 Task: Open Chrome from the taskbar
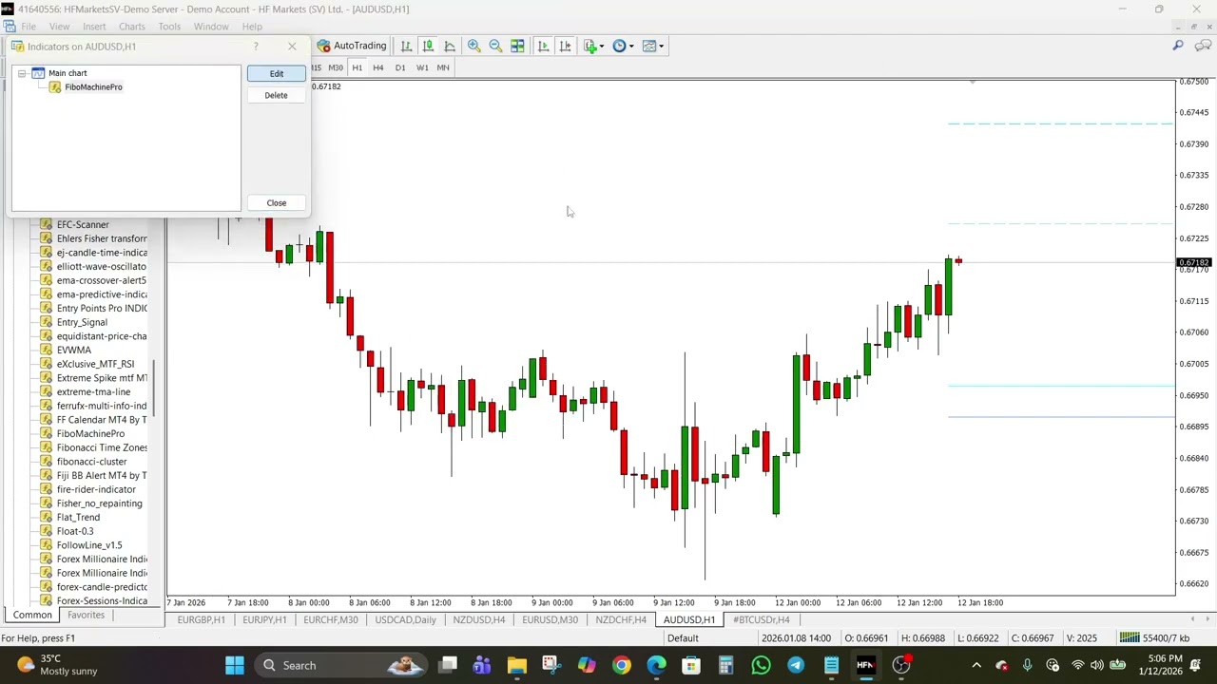point(621,665)
